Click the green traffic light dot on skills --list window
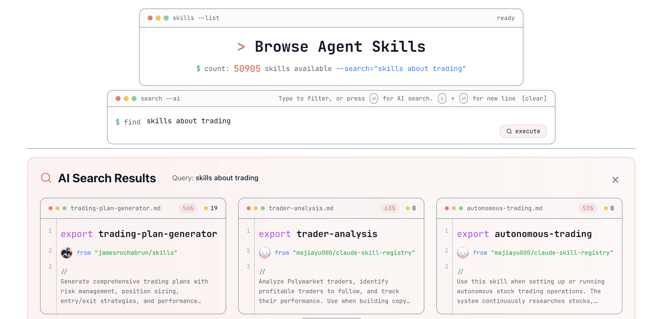This screenshot has width=659, height=319. coord(166,18)
